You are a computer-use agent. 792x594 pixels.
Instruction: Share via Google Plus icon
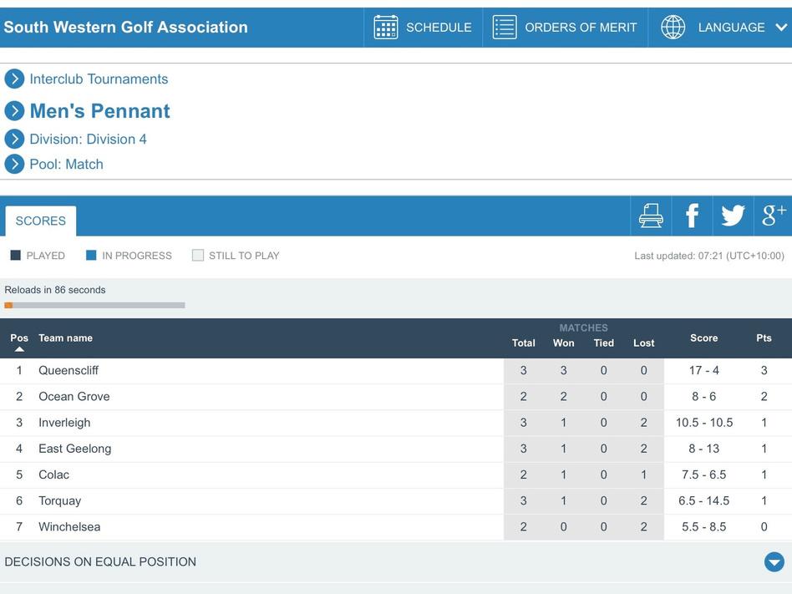pos(774,216)
